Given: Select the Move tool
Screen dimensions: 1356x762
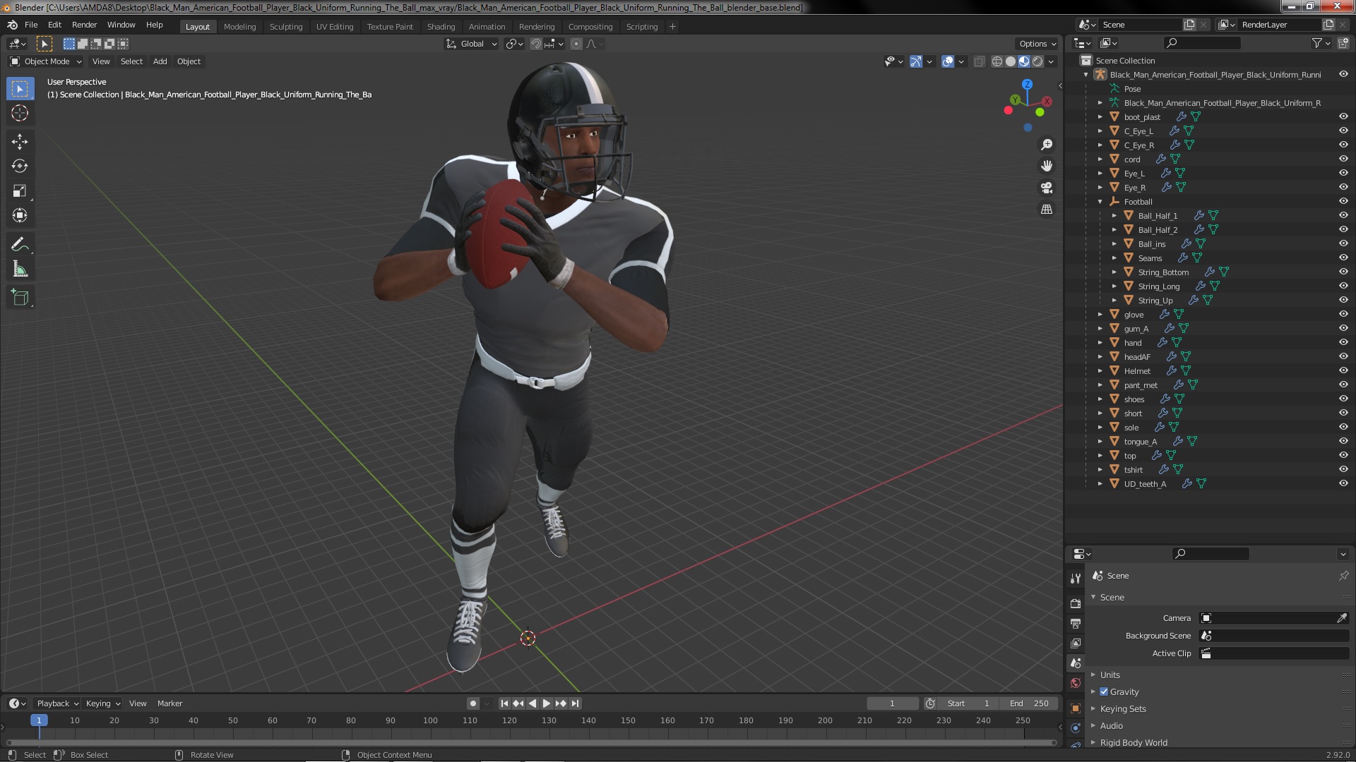Looking at the screenshot, I should (20, 141).
